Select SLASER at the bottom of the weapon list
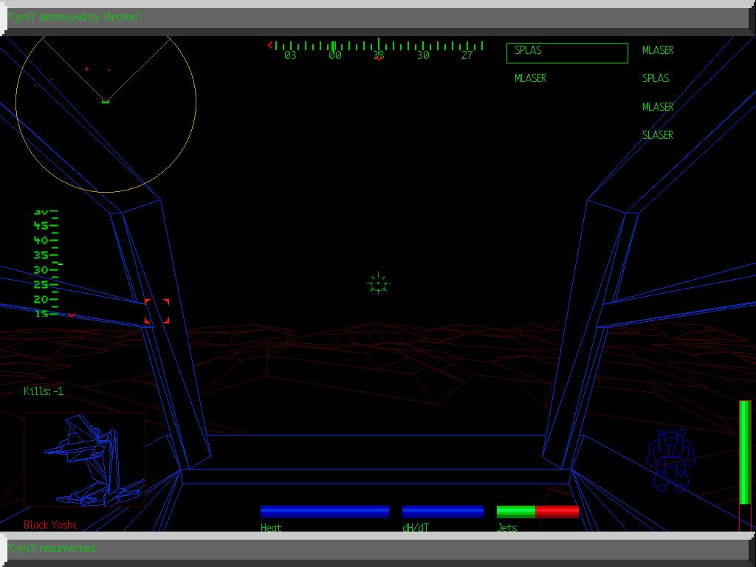The width and height of the screenshot is (756, 567). point(657,135)
